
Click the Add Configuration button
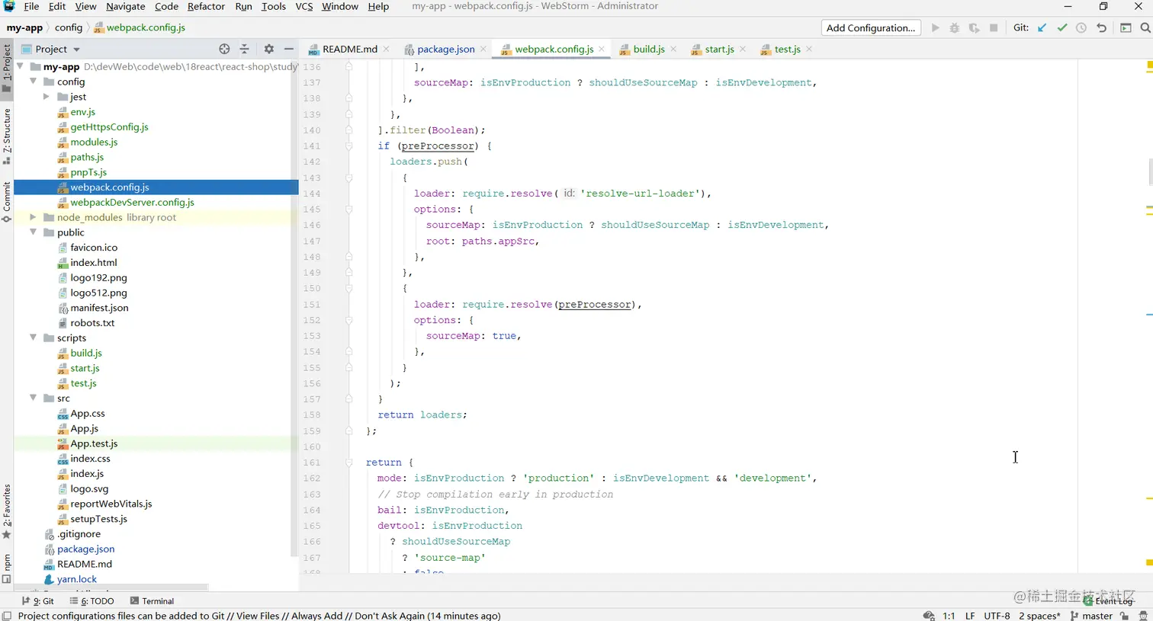pyautogui.click(x=870, y=28)
